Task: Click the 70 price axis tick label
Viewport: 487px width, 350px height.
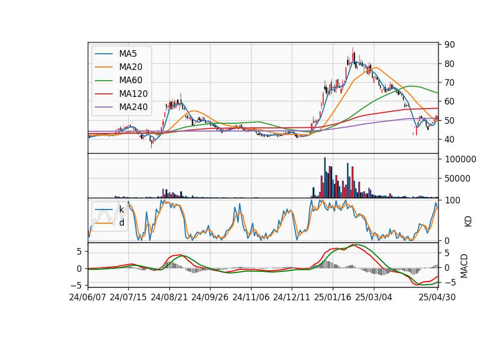Action: click(x=449, y=83)
